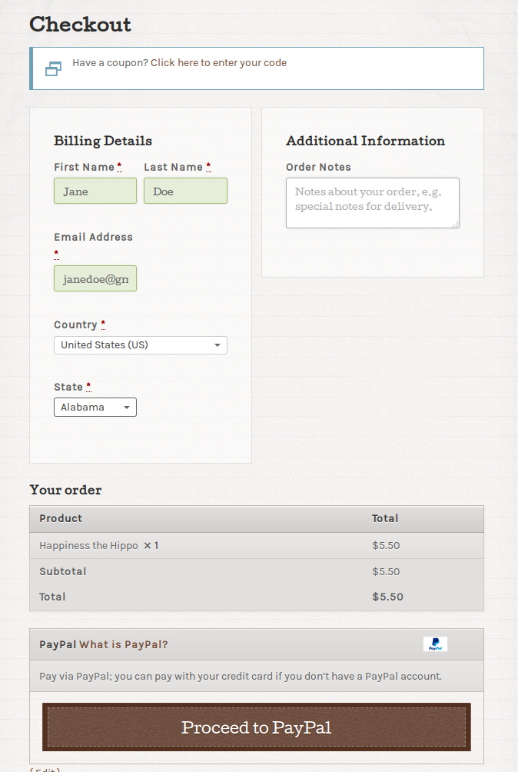Click the Your order heading

coord(65,490)
